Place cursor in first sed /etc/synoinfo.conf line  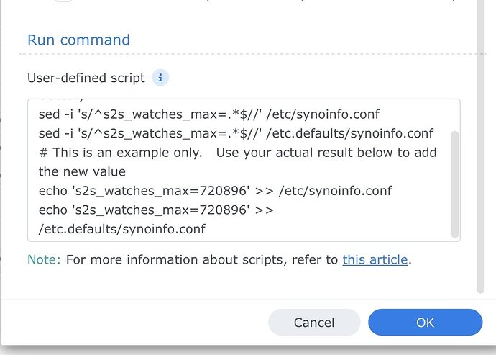(208, 114)
